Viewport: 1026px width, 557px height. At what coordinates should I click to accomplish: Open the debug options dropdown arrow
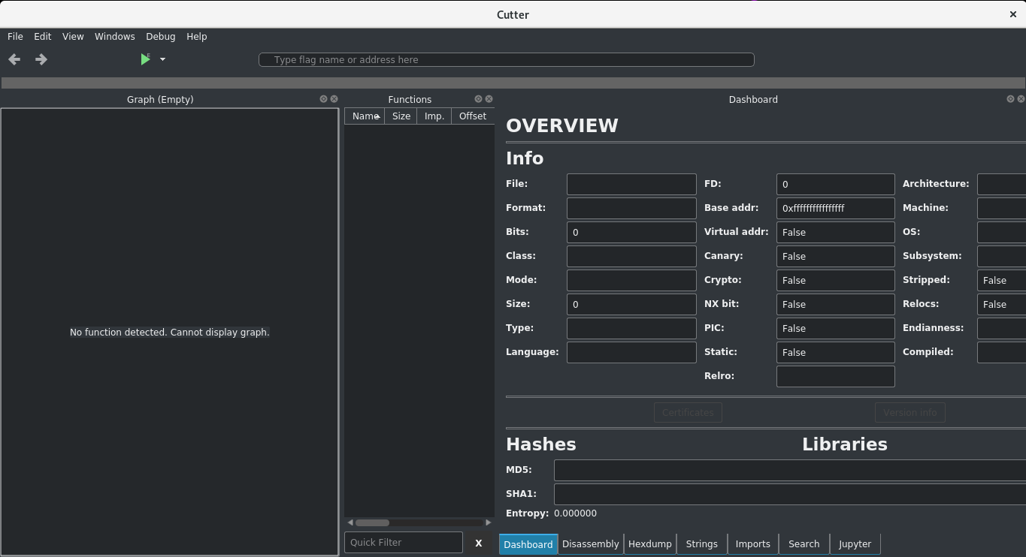pos(162,59)
